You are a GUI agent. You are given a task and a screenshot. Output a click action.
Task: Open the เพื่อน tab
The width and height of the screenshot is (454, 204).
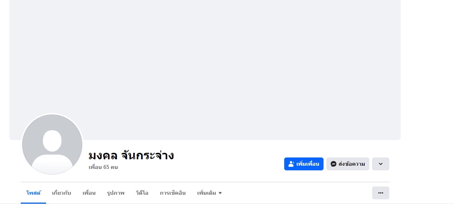[x=89, y=193]
